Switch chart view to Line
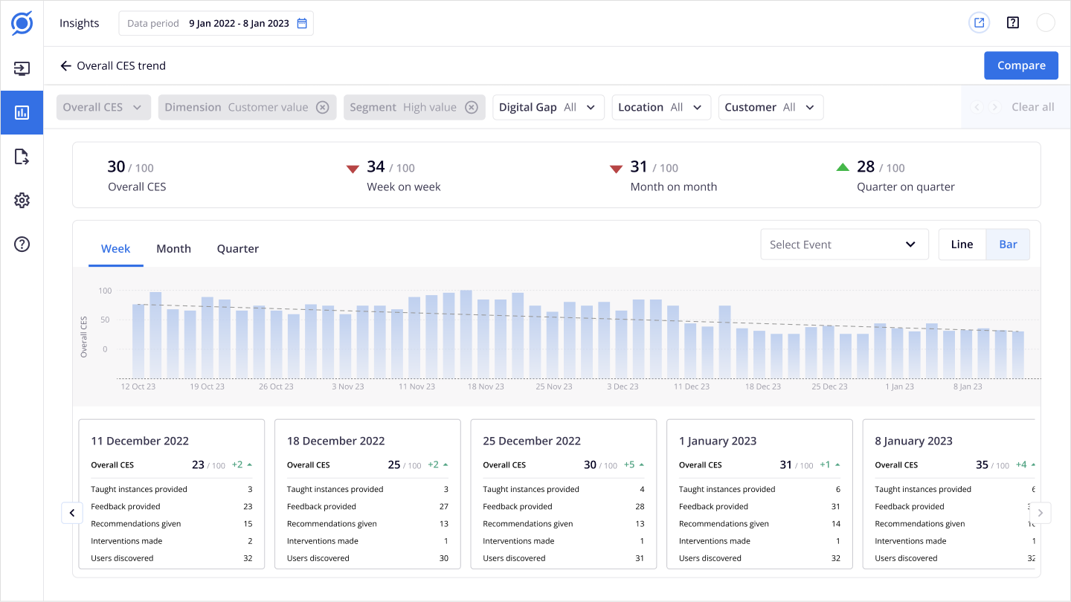Viewport: 1071px width, 602px height. pos(962,245)
